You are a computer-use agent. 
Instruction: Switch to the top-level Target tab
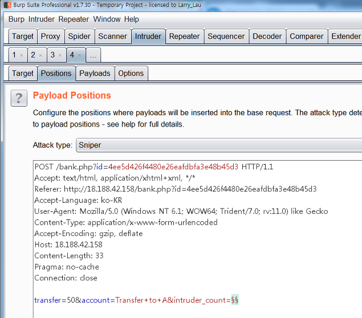[23, 36]
